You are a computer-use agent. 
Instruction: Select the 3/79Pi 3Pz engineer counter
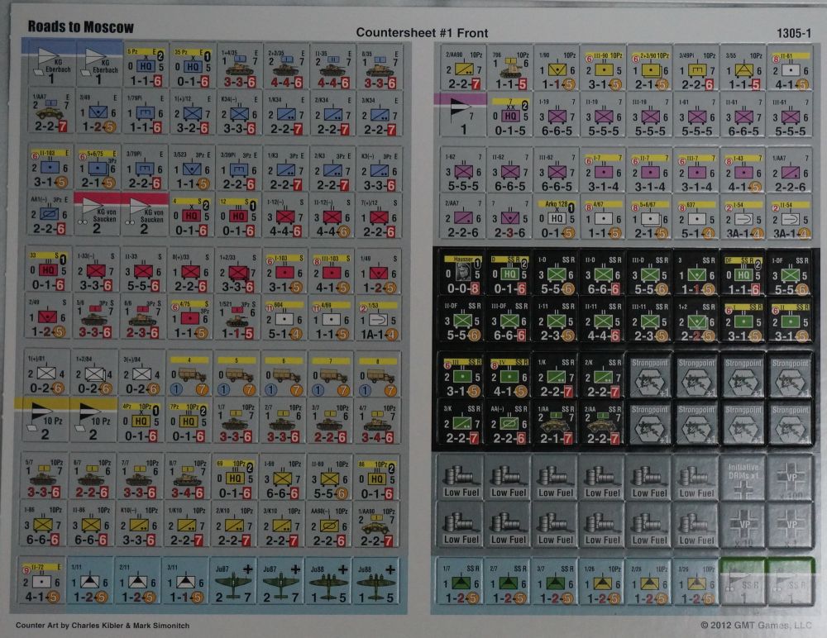coord(146,169)
